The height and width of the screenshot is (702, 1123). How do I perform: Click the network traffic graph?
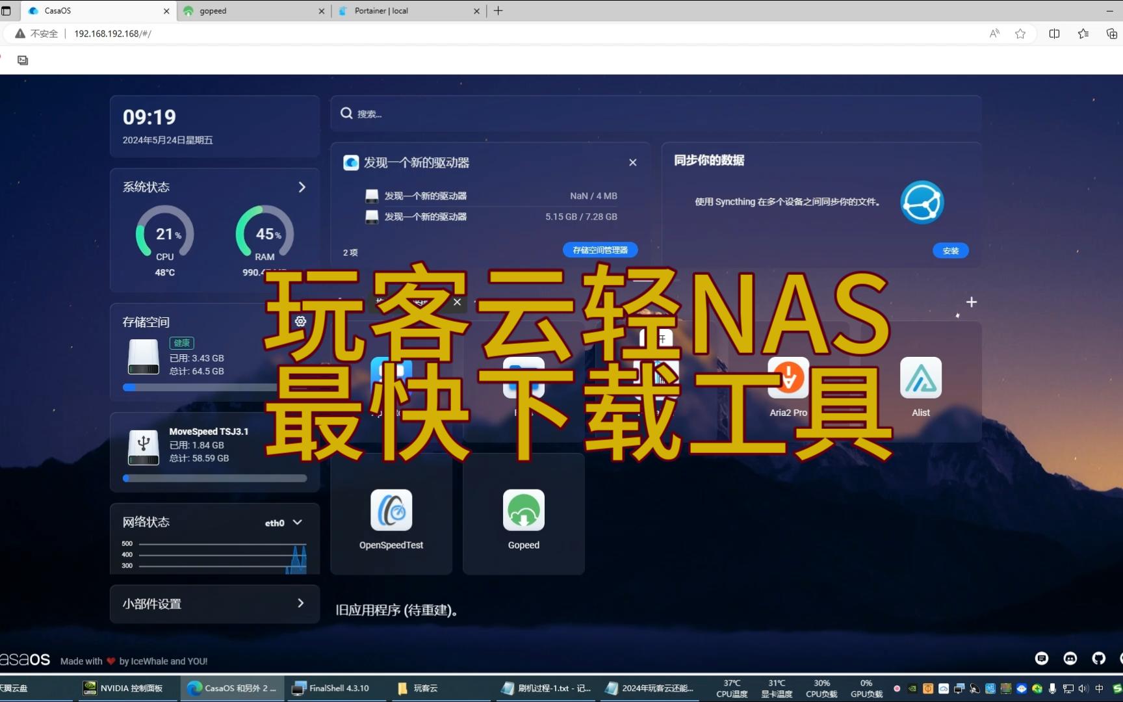coord(214,556)
